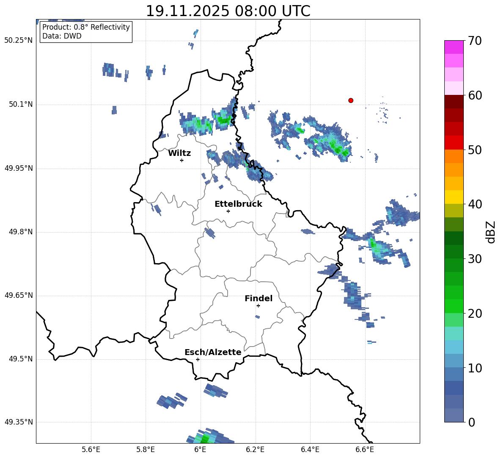Click the 49.5°N latitude label

point(21,359)
